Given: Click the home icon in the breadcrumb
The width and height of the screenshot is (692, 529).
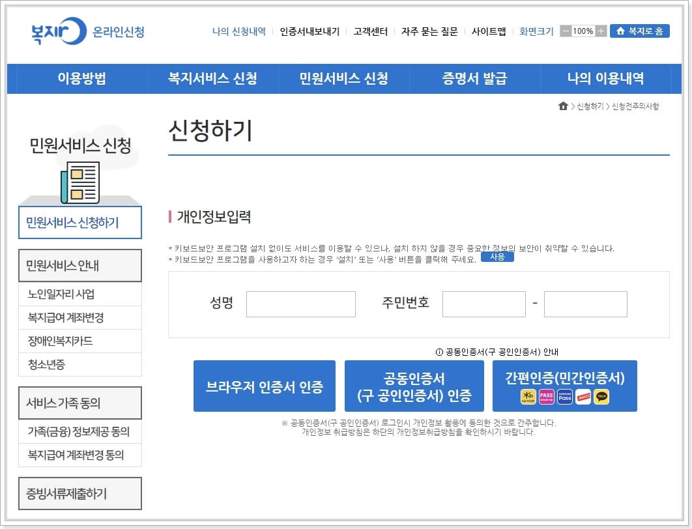Looking at the screenshot, I should click(x=563, y=104).
